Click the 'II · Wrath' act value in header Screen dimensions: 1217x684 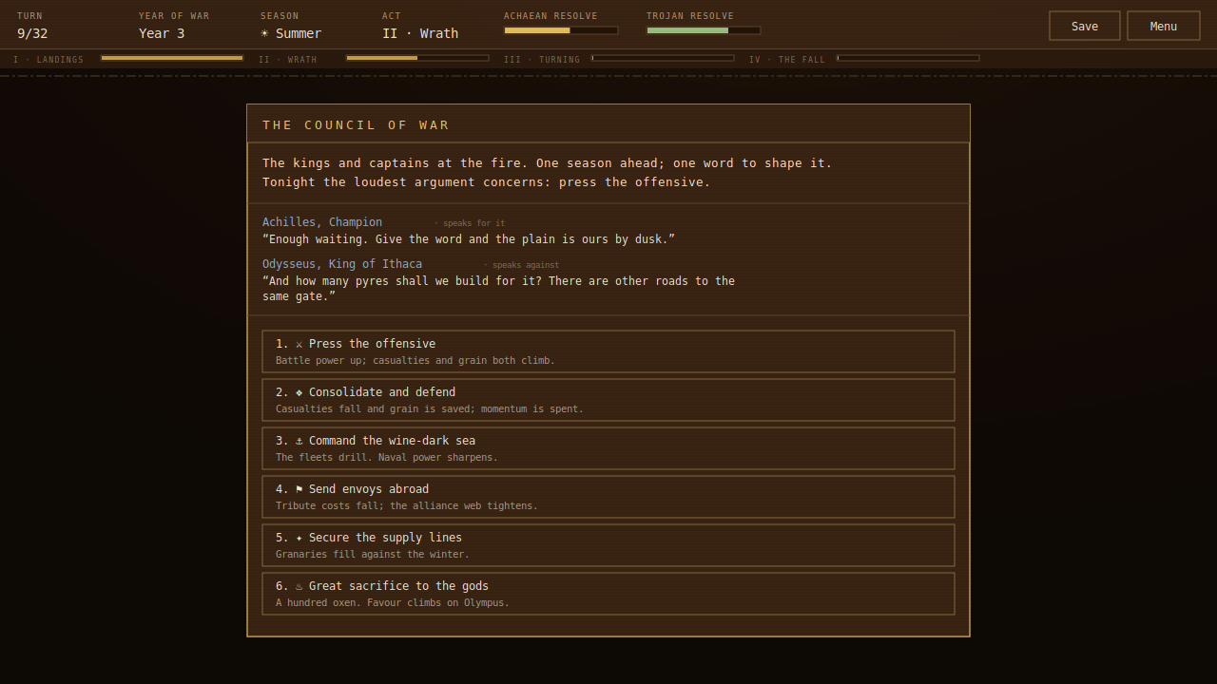pos(420,33)
